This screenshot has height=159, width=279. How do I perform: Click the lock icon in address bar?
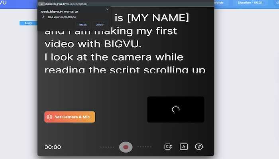point(41,4)
